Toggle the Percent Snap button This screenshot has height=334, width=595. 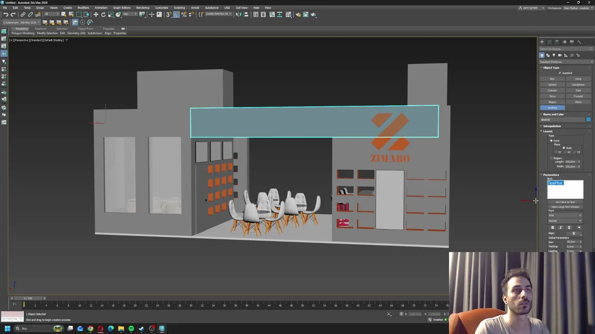pos(184,14)
